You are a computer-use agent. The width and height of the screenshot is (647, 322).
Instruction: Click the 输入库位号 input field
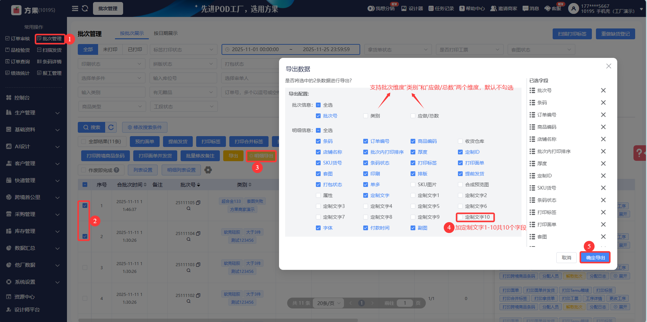tap(183, 78)
